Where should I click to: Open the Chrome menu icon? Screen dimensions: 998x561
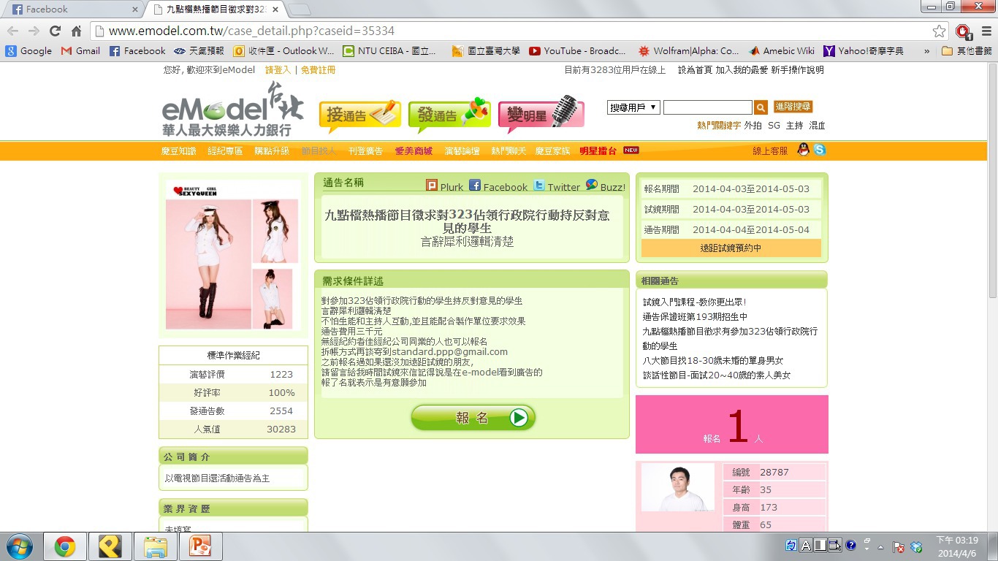(985, 31)
